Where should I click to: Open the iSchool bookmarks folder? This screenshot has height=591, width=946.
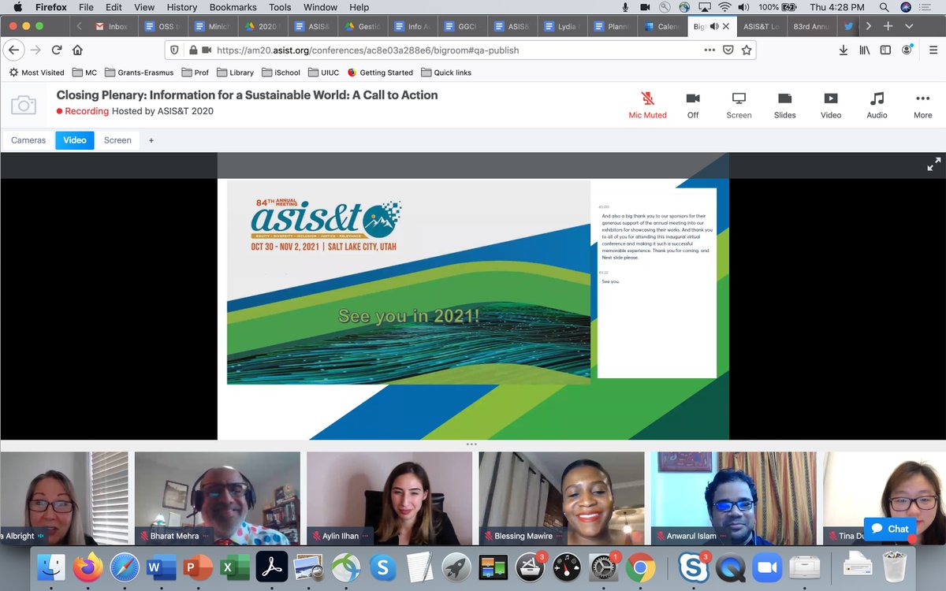280,72
